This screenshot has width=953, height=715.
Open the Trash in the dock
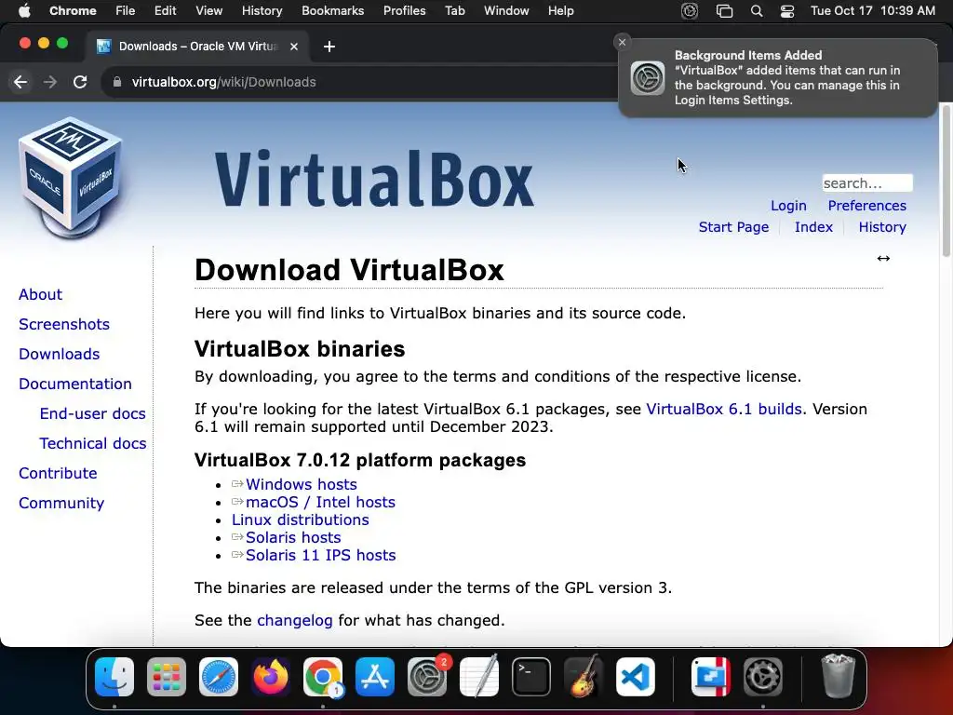click(x=839, y=677)
